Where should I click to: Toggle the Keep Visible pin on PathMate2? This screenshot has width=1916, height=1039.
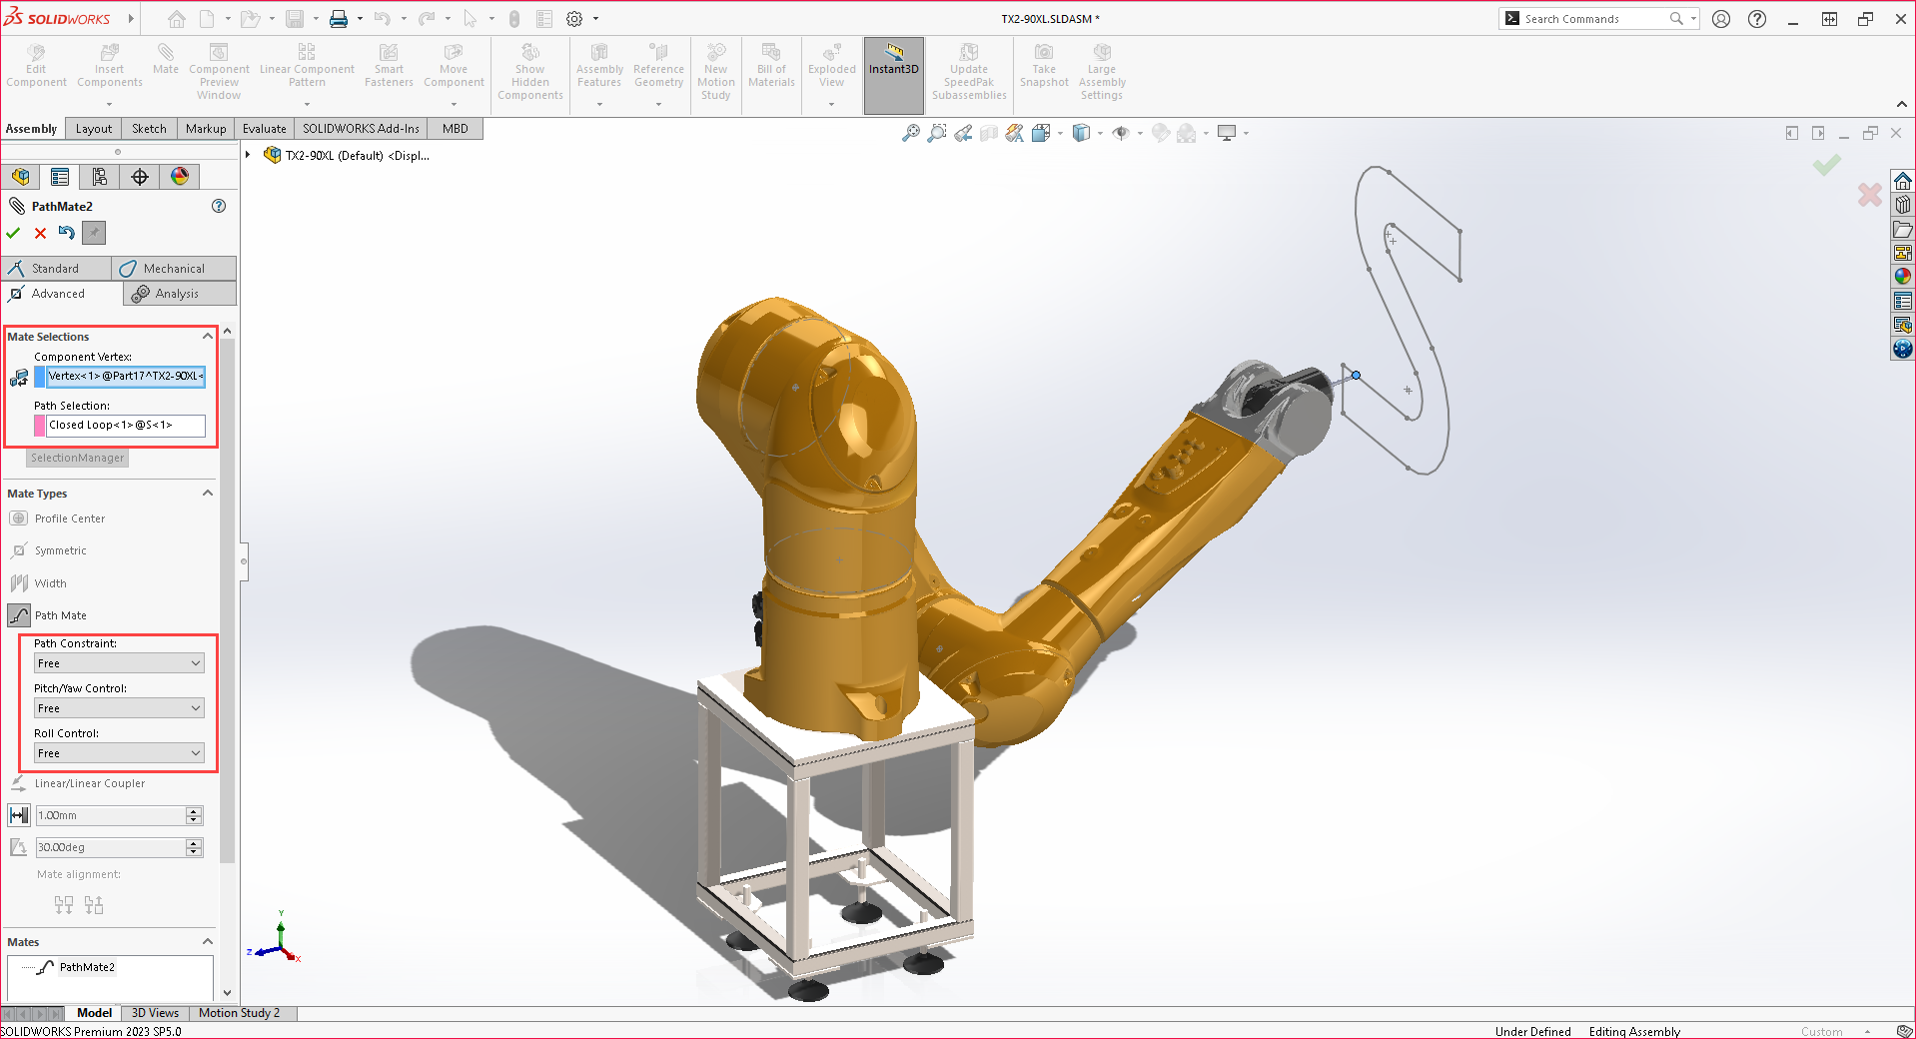pyautogui.click(x=93, y=233)
